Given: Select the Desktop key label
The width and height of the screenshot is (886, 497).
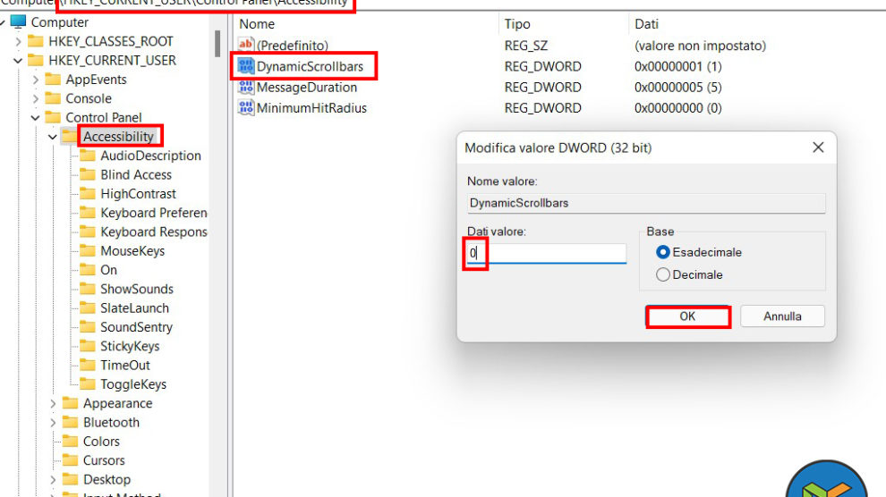Looking at the screenshot, I should pos(106,479).
